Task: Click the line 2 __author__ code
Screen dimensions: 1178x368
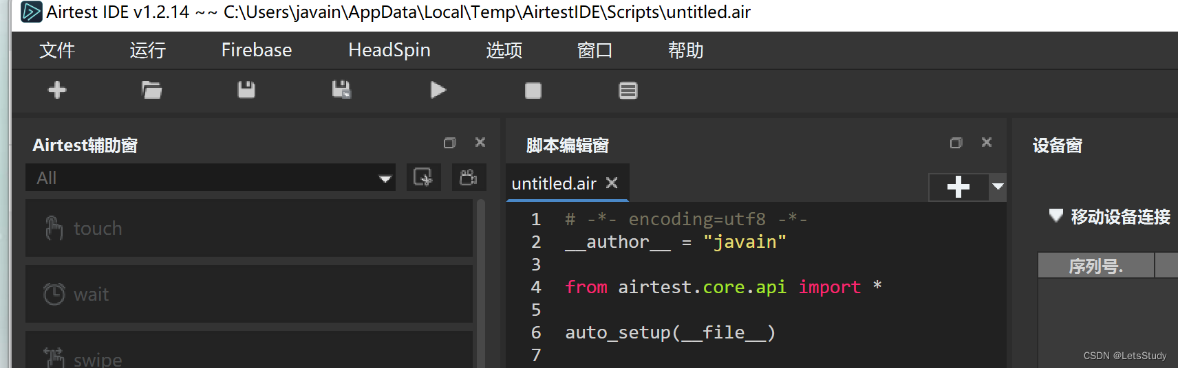Action: [x=675, y=242]
